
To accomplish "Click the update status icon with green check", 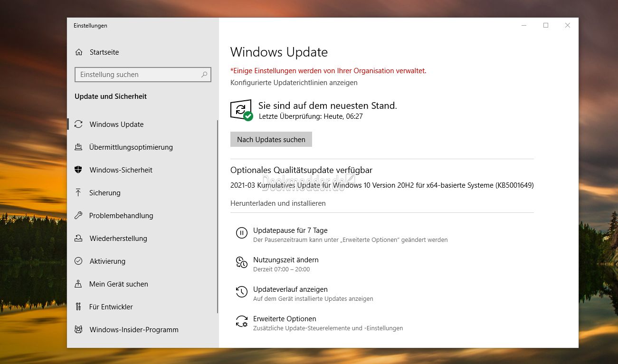I will [x=242, y=110].
